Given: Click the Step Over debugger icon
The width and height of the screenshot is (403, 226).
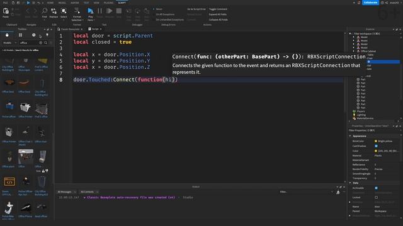Looking at the screenshot, I should coord(137,11).
